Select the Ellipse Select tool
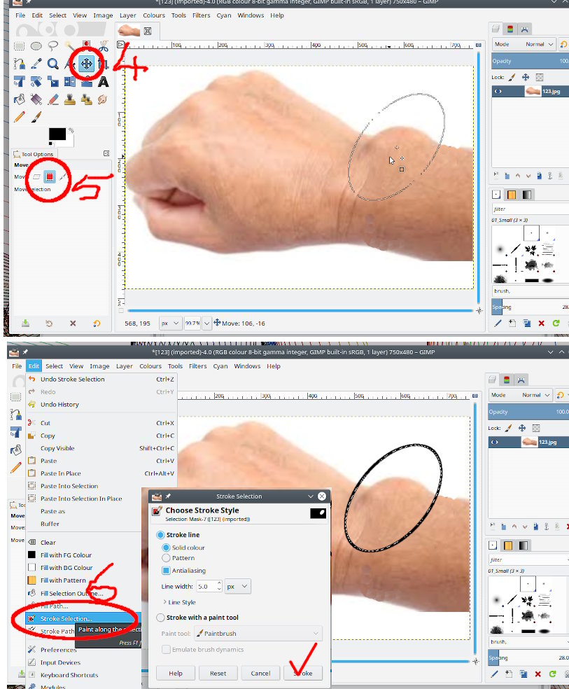This screenshot has width=569, height=689. point(36,46)
